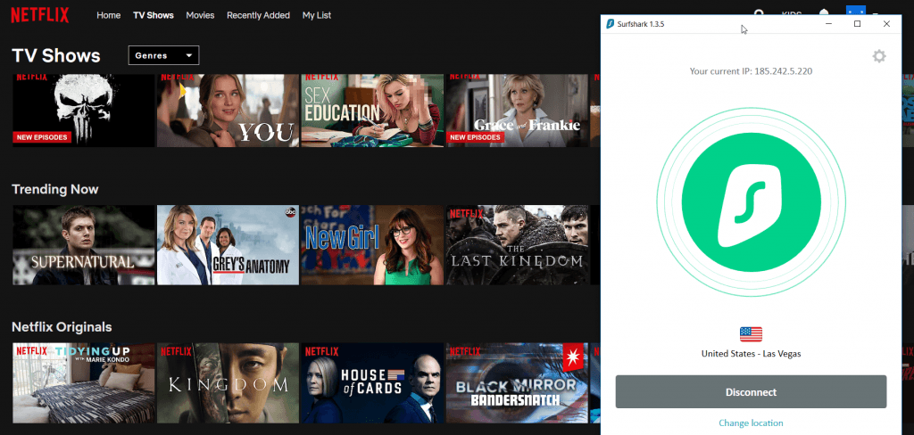
Task: Open the New Girl thumbnail
Action: click(372, 245)
